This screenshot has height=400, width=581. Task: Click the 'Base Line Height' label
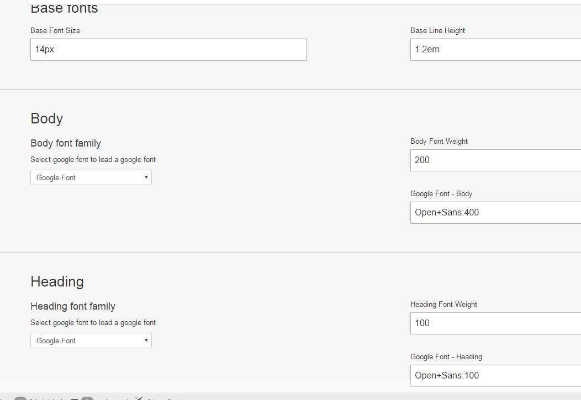tap(437, 31)
